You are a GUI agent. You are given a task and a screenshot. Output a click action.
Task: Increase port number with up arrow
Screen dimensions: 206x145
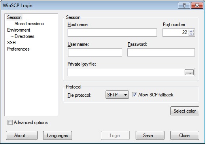click(191, 31)
